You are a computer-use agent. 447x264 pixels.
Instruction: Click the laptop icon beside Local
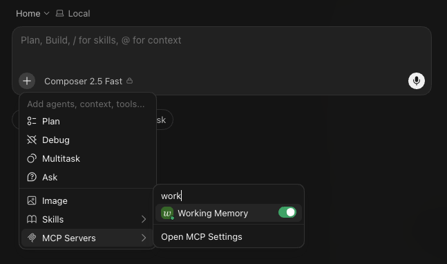(x=59, y=13)
